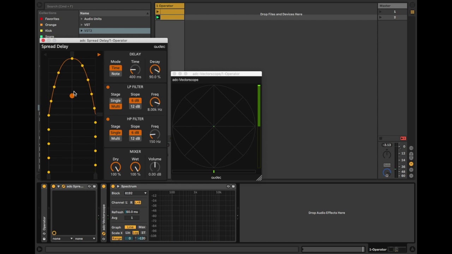Expand the Audio Units folder

click(x=82, y=19)
